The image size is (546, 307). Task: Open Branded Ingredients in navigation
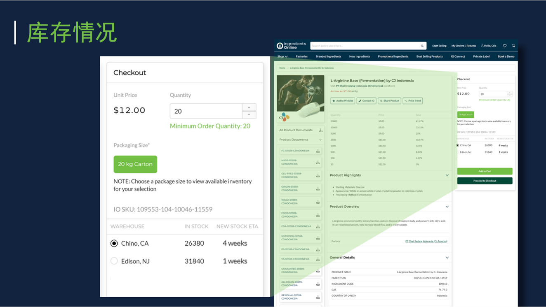(328, 56)
